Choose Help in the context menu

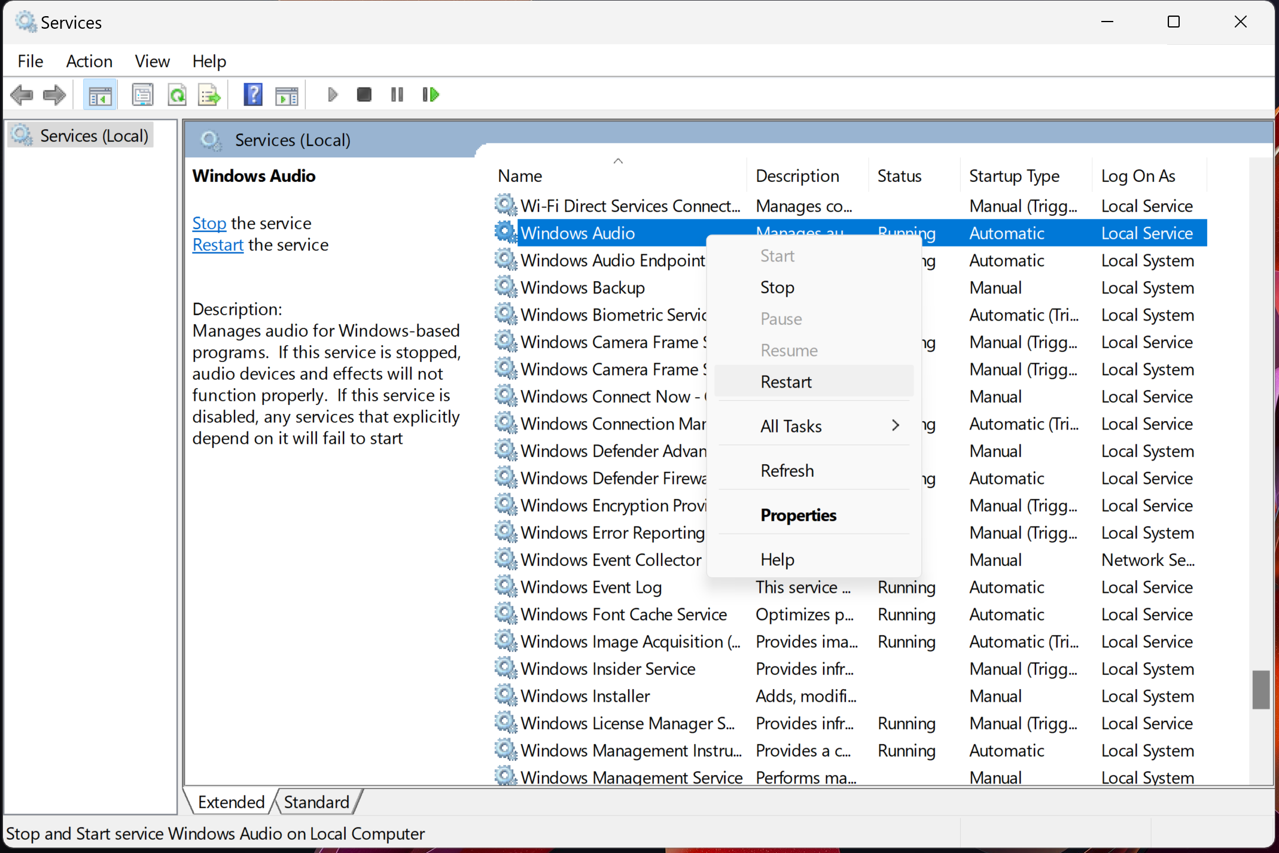click(814, 559)
